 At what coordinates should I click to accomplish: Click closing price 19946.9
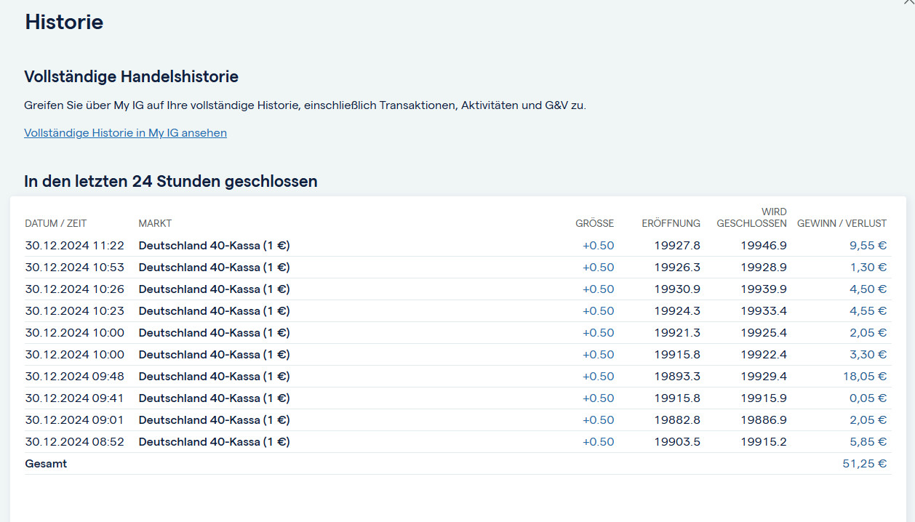click(x=764, y=246)
